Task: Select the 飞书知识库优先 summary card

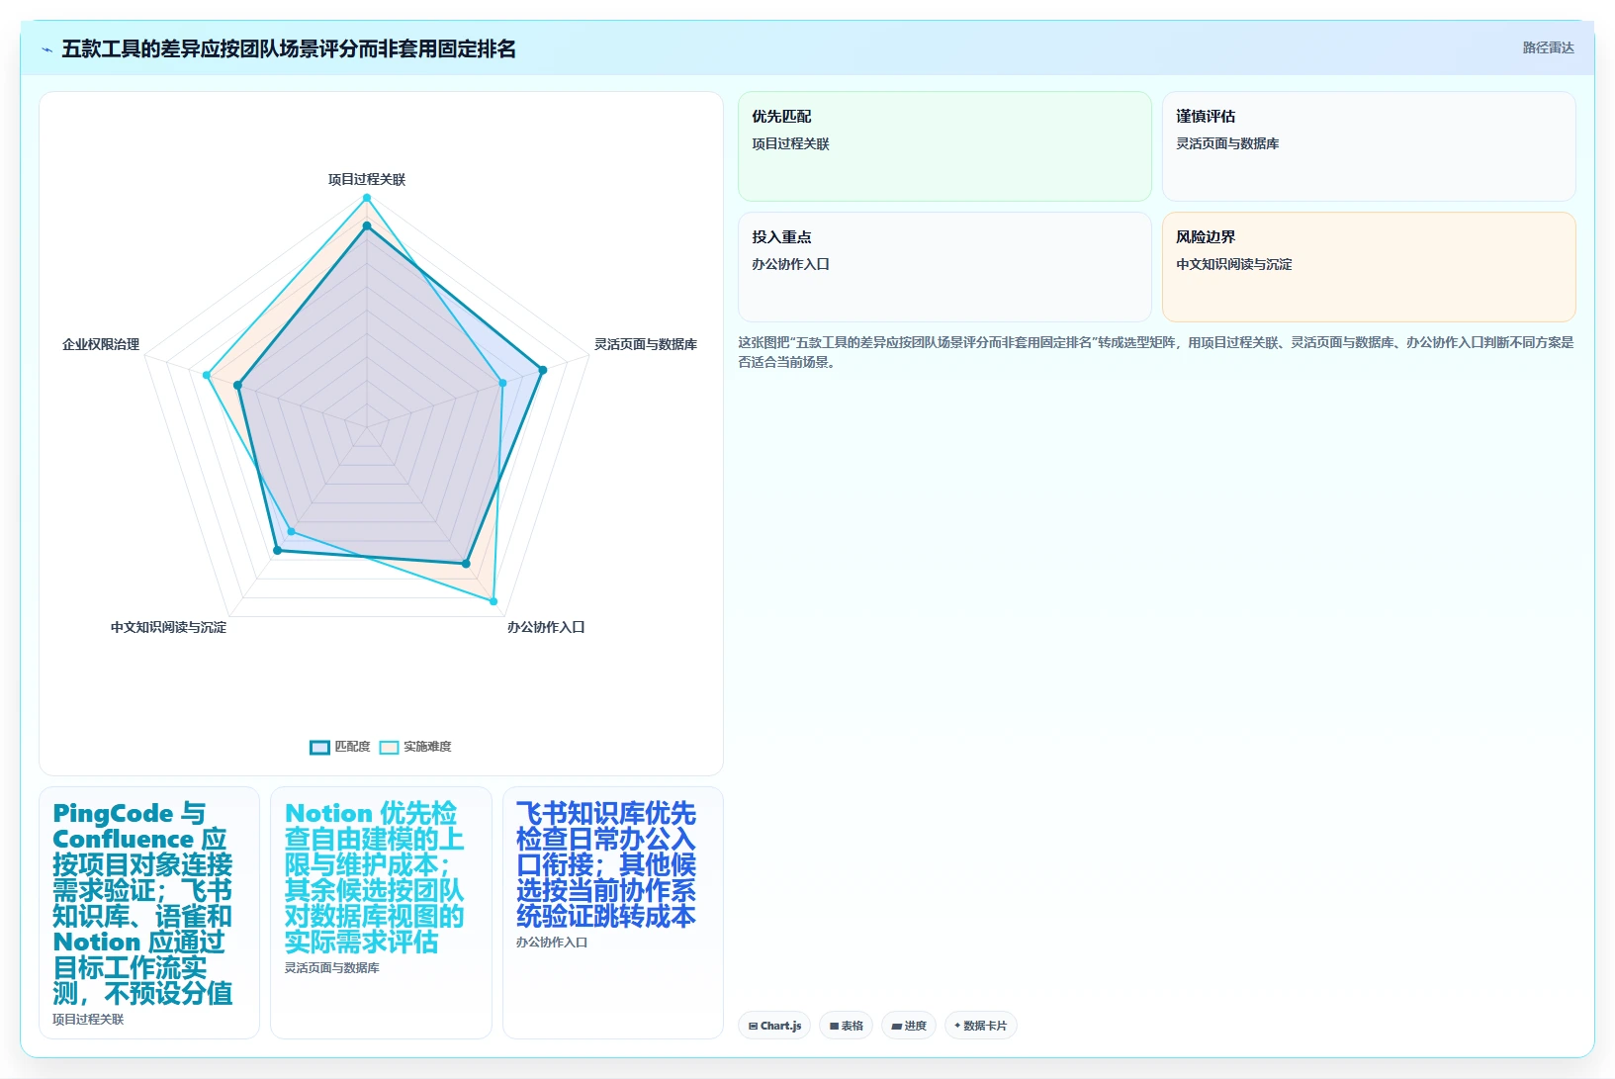Action: coord(613,913)
